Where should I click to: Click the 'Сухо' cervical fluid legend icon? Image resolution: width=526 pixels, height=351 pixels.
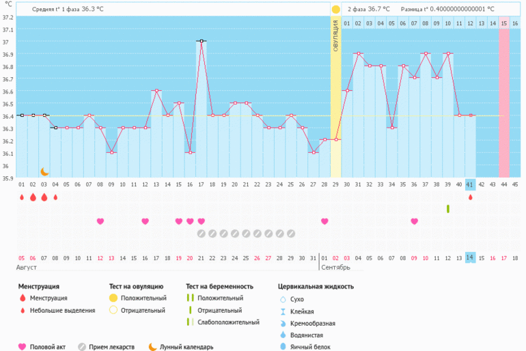(283, 299)
